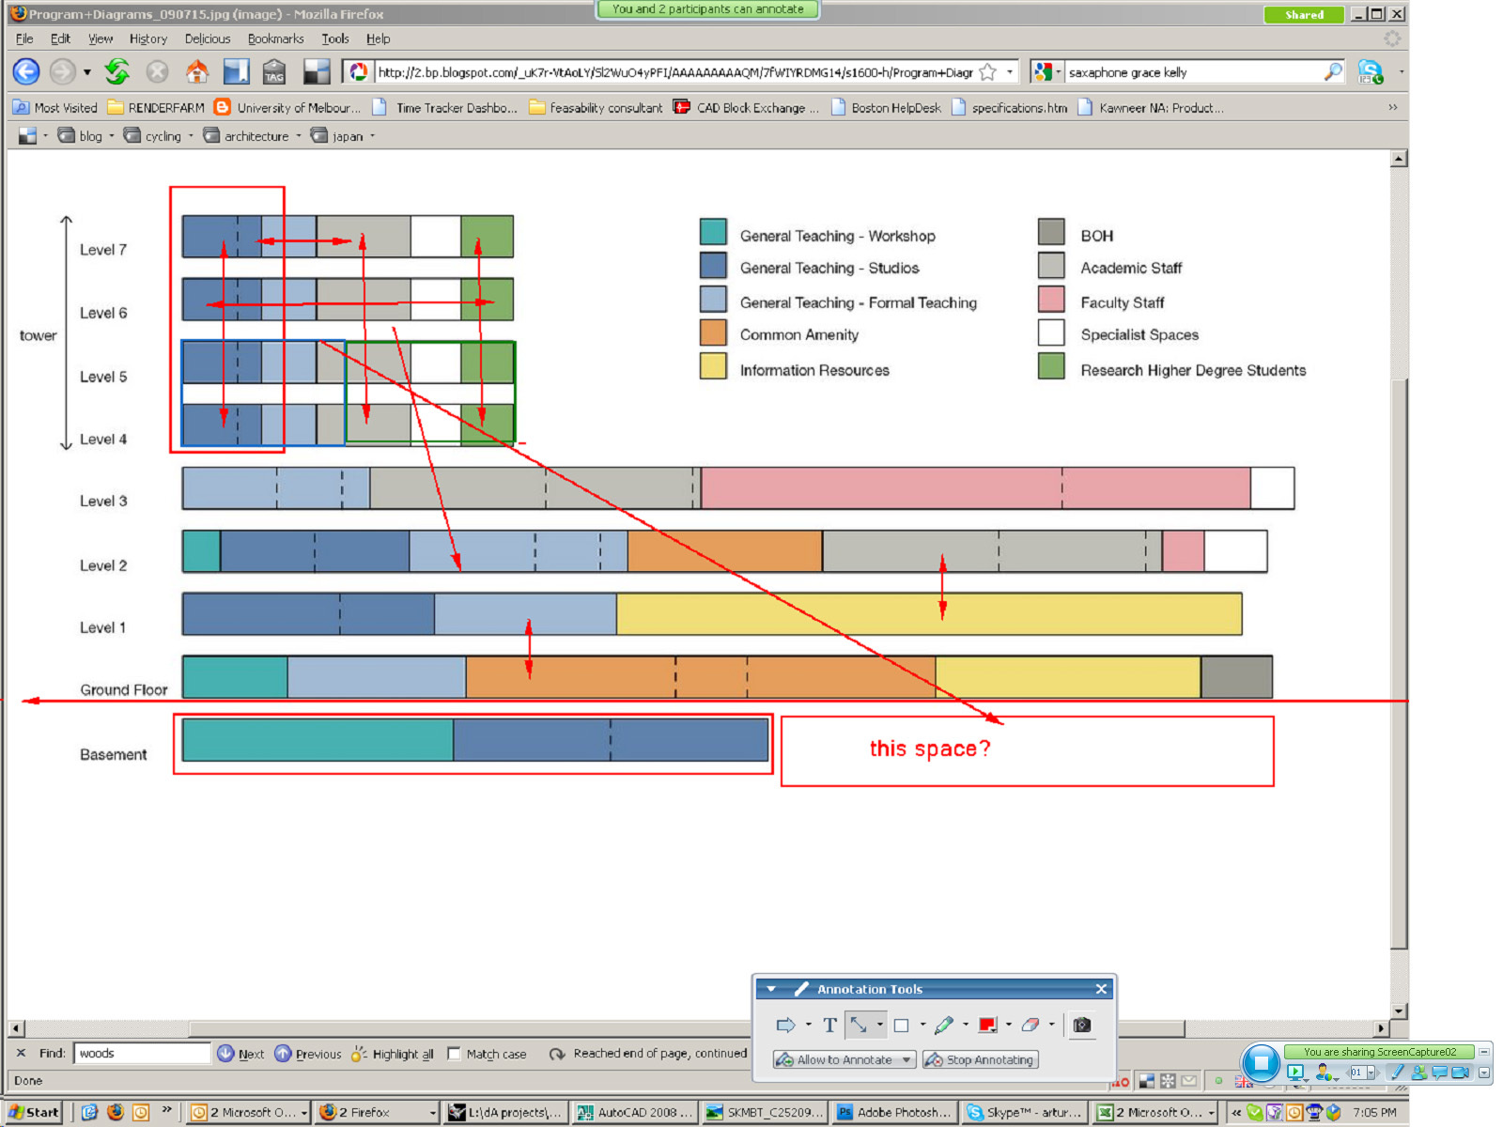Pick the red annotation color swatch

[987, 1025]
